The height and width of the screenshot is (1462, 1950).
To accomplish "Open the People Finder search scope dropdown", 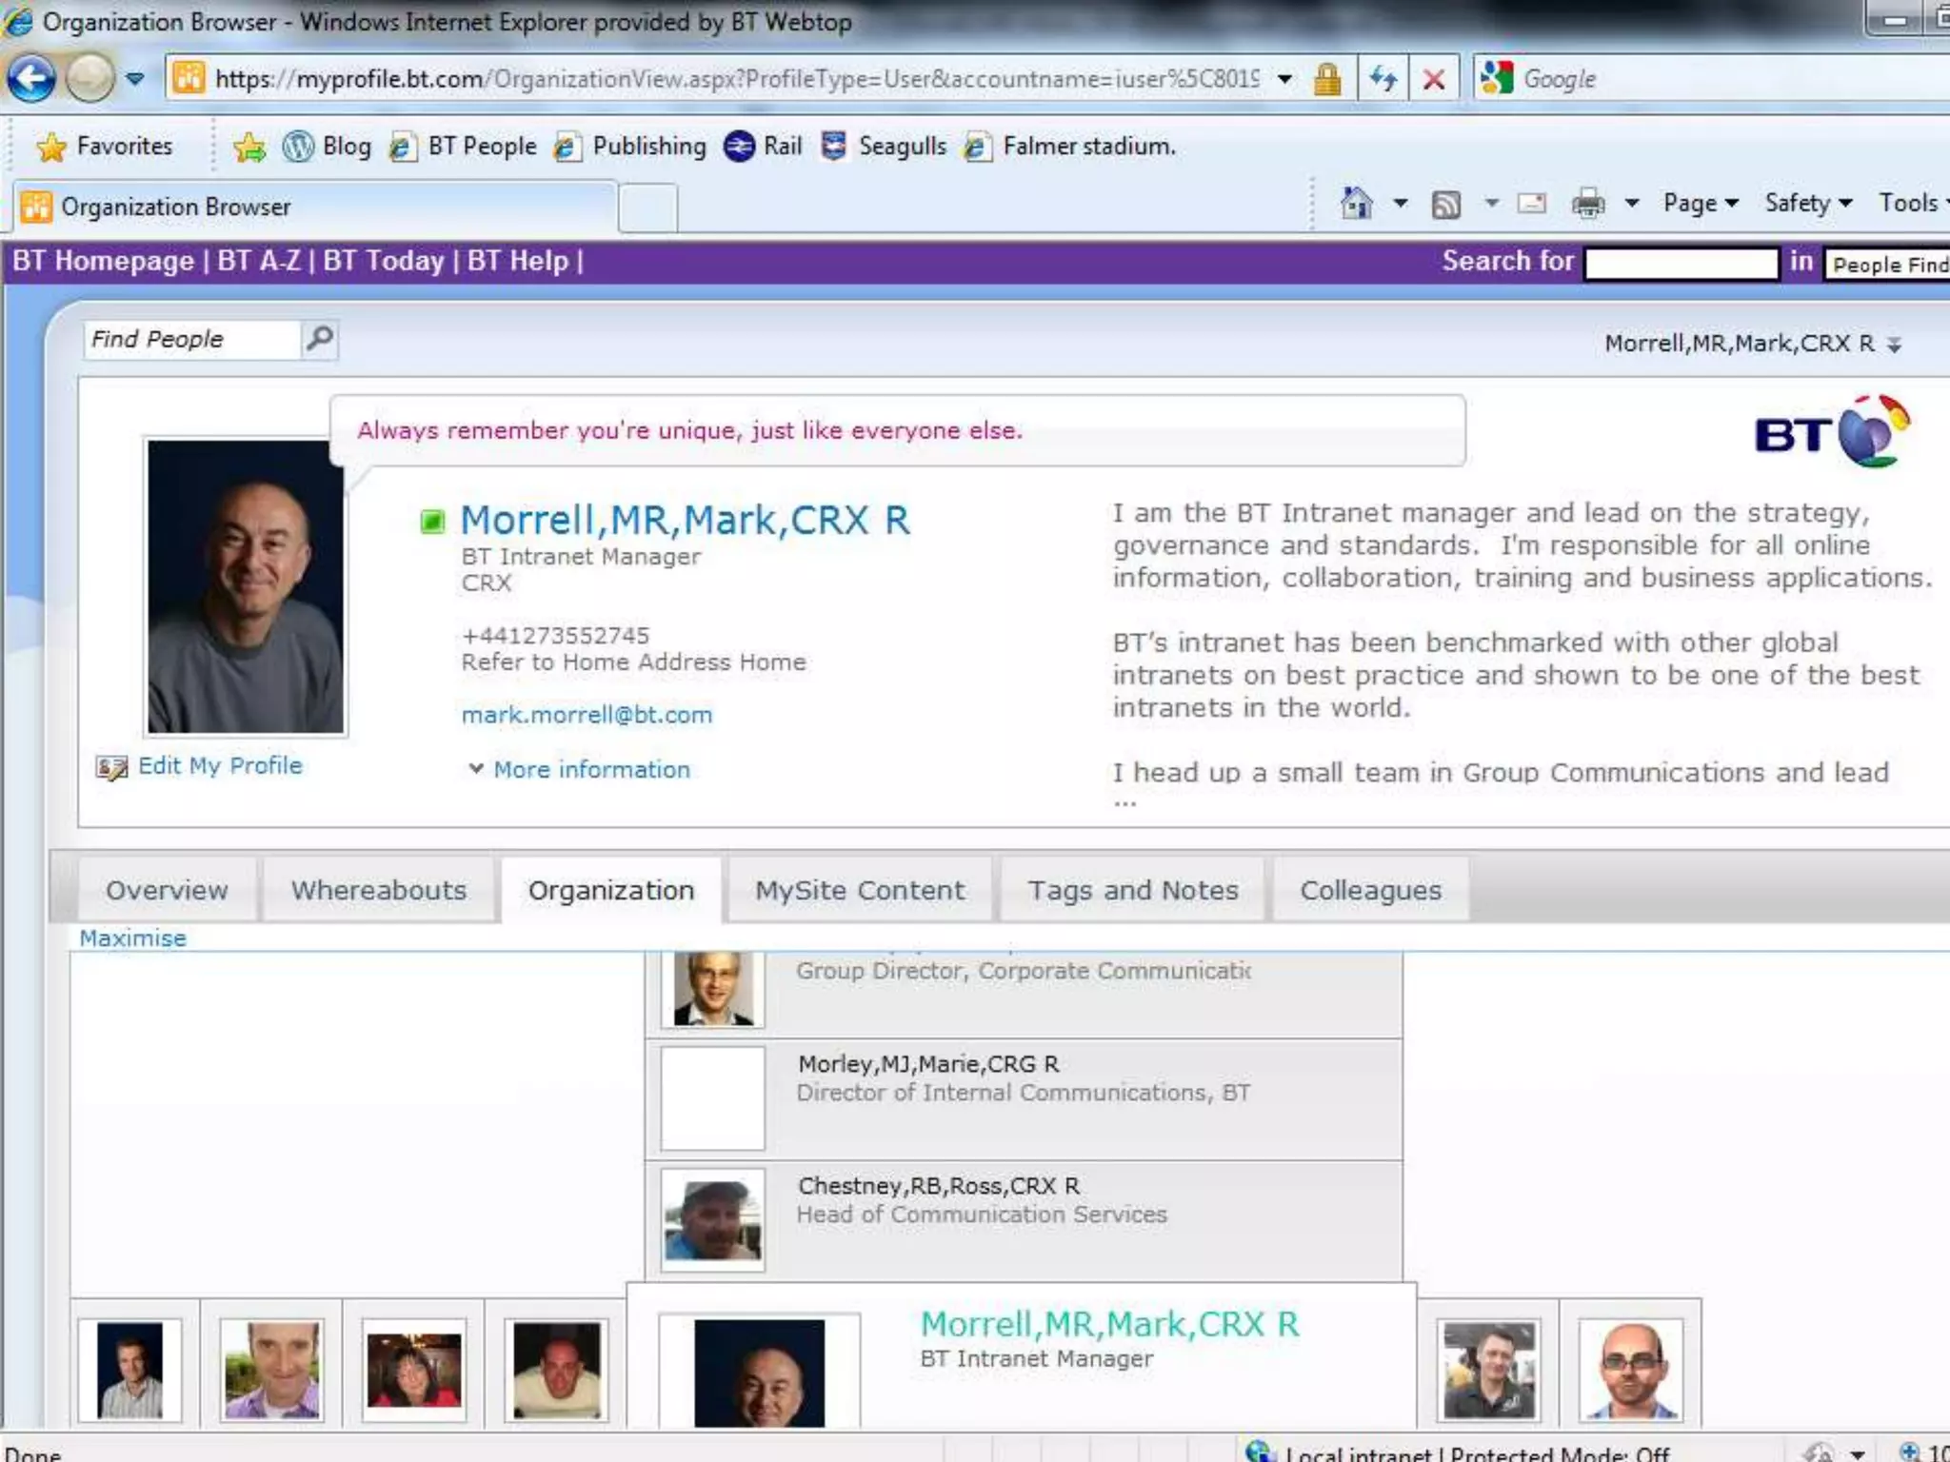I will (x=1887, y=265).
